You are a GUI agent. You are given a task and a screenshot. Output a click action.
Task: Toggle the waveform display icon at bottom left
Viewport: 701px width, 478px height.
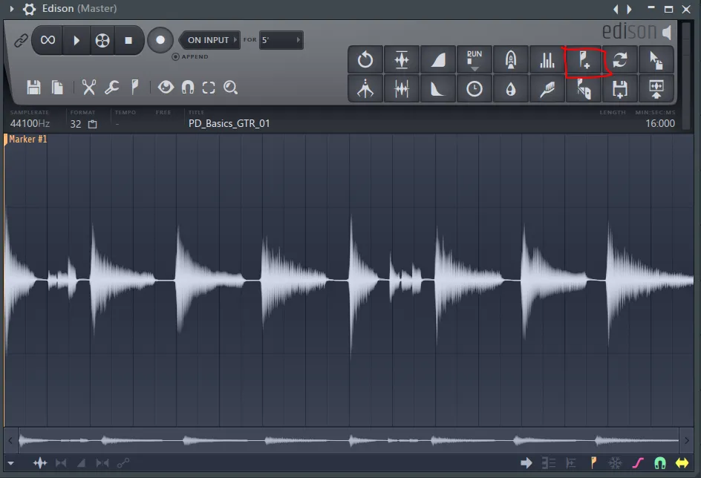click(40, 463)
